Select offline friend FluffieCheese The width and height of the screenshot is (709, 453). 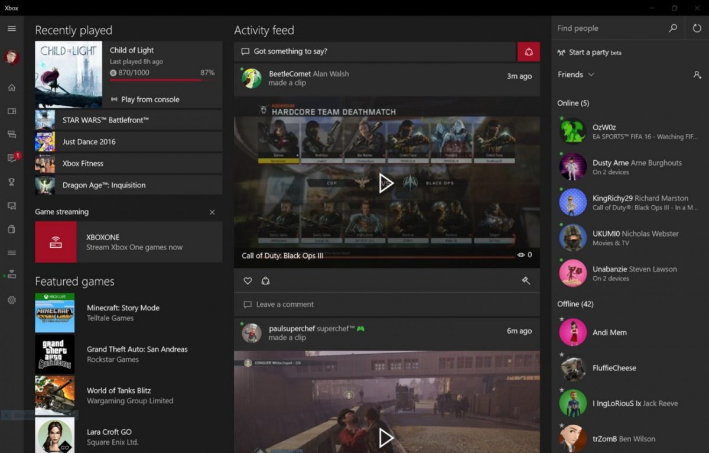pos(630,368)
